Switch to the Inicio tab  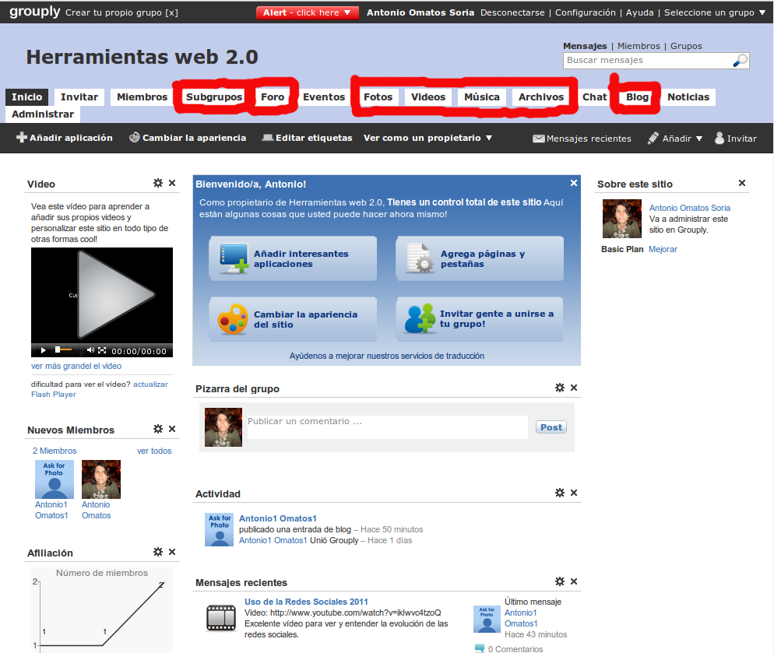pyautogui.click(x=27, y=97)
